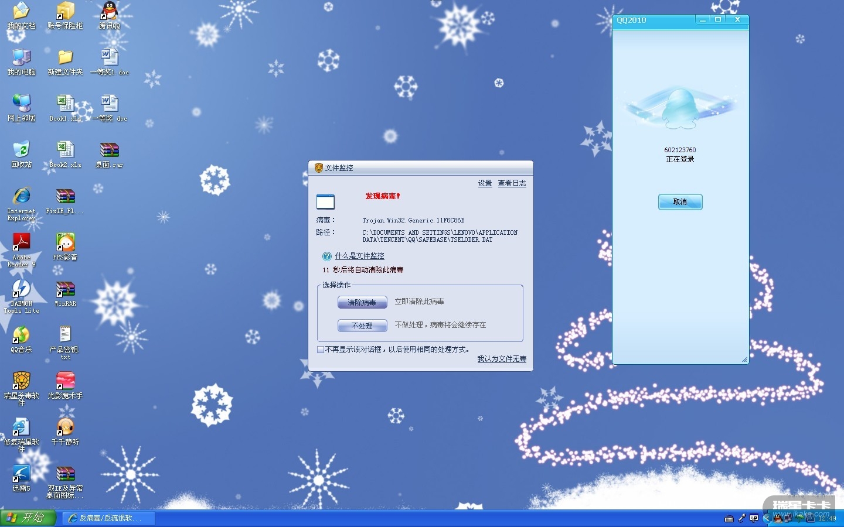Click the 什么是文件监控 help link
Screen dimensions: 844x527
pyautogui.click(x=360, y=256)
